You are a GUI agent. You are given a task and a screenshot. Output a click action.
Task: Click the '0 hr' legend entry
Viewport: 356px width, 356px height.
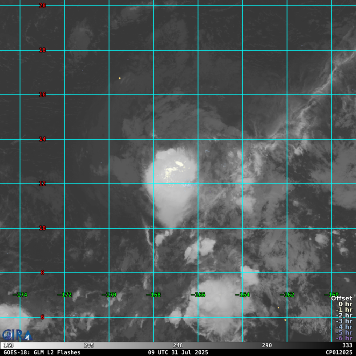(x=345, y=304)
